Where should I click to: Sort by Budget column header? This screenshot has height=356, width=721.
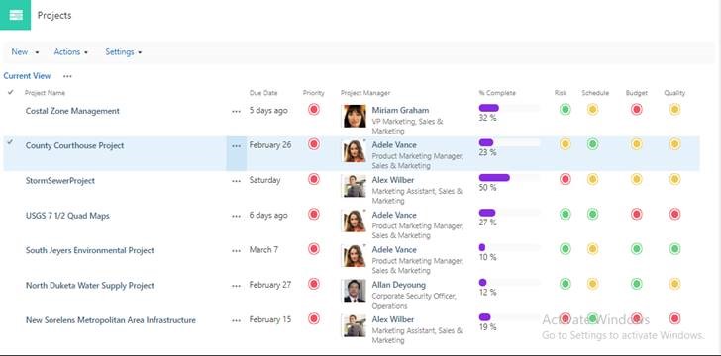pos(637,93)
